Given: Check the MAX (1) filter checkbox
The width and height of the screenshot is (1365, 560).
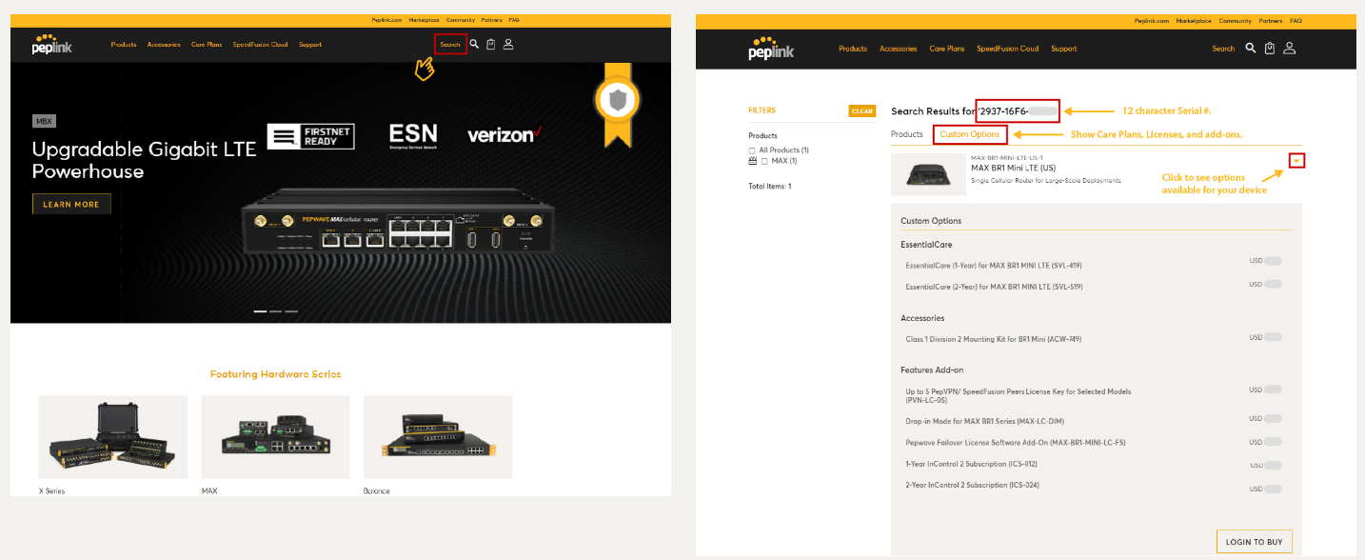Looking at the screenshot, I should pyautogui.click(x=764, y=161).
